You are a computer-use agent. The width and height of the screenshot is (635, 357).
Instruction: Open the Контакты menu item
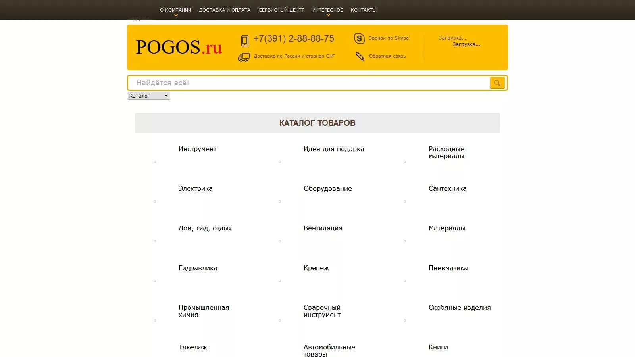364,10
